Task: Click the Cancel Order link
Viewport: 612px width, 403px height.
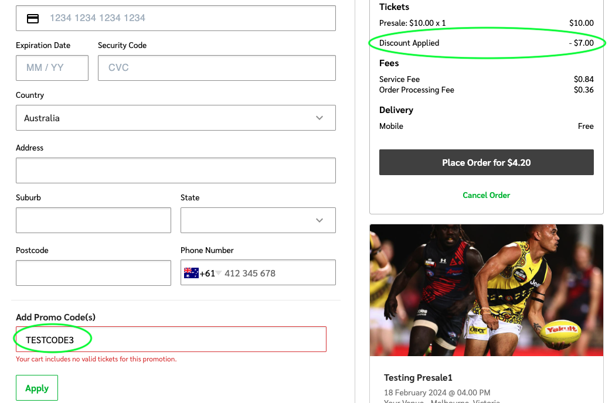Action: tap(486, 195)
